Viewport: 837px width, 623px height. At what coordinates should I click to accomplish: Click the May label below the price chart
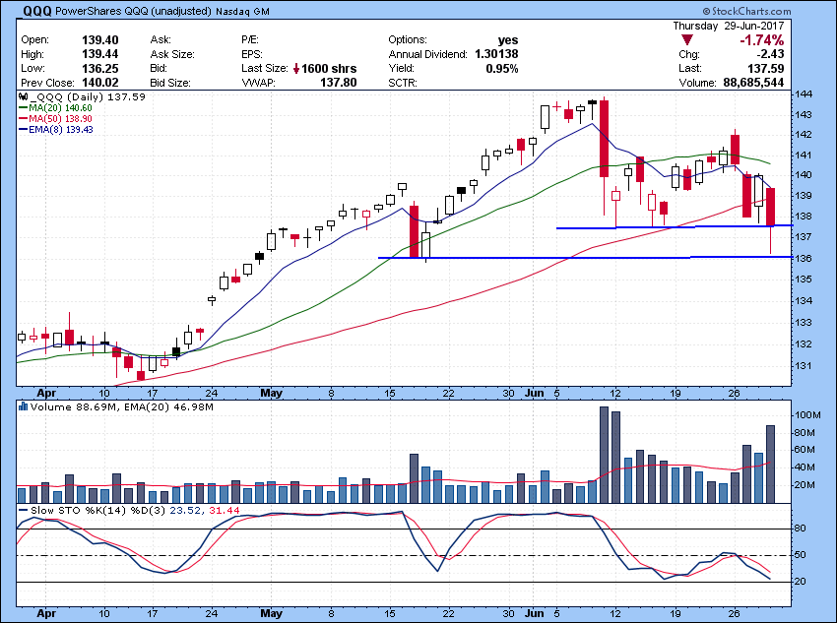pos(271,393)
